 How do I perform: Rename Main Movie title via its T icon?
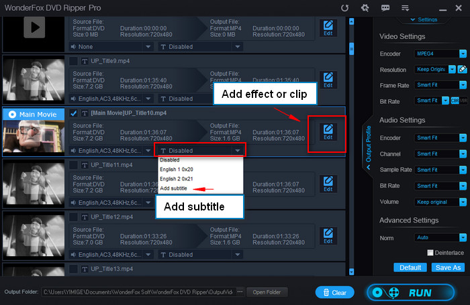tap(85, 113)
